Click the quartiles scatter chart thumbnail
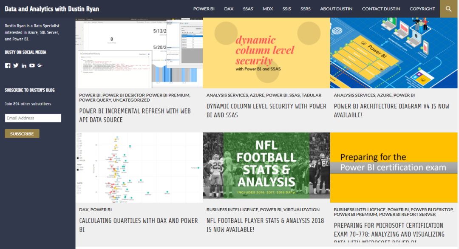This screenshot has width=459, height=249. [139, 167]
